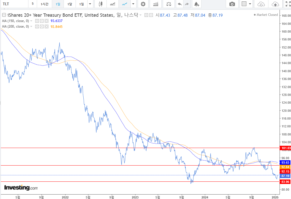The height and width of the screenshot is (199, 291).
Task: Open gear settings for MA 200
Action: tap(42, 26)
